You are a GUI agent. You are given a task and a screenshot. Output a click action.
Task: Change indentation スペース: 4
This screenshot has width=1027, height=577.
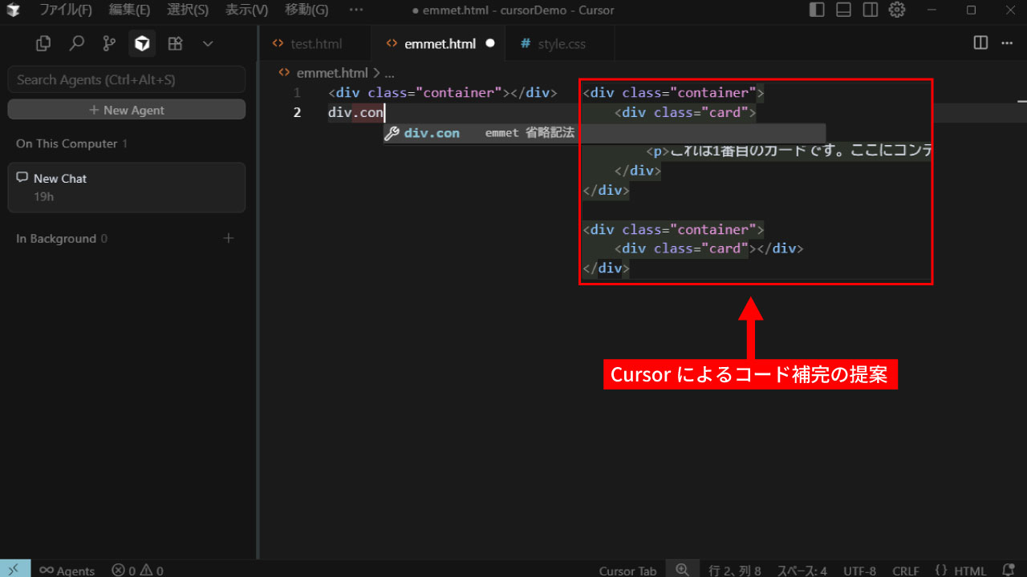[x=801, y=571]
